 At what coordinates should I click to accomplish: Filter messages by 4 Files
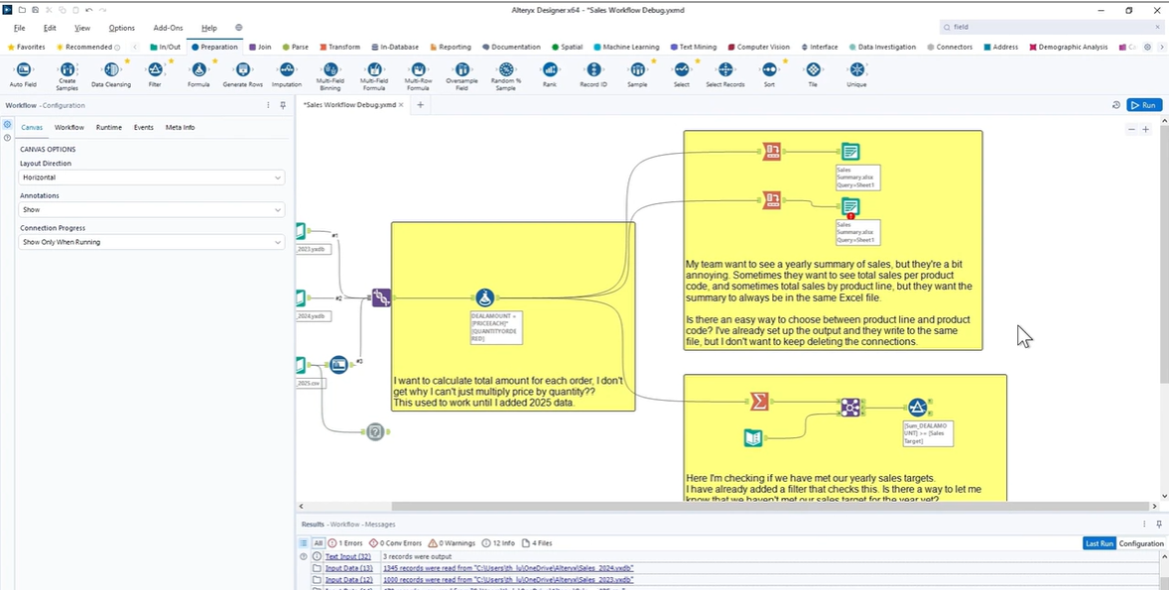pos(537,543)
